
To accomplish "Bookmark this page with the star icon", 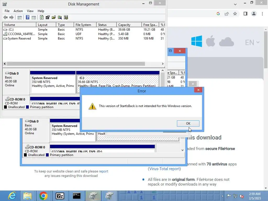I will [x=235, y=14].
